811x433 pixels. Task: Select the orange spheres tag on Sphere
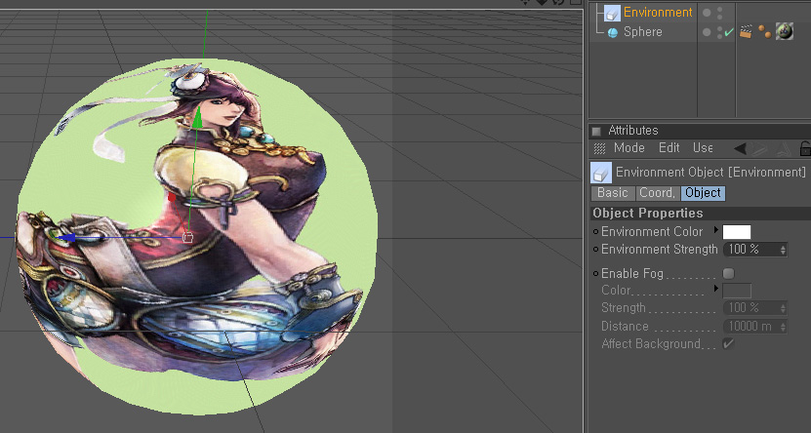pyautogui.click(x=765, y=32)
